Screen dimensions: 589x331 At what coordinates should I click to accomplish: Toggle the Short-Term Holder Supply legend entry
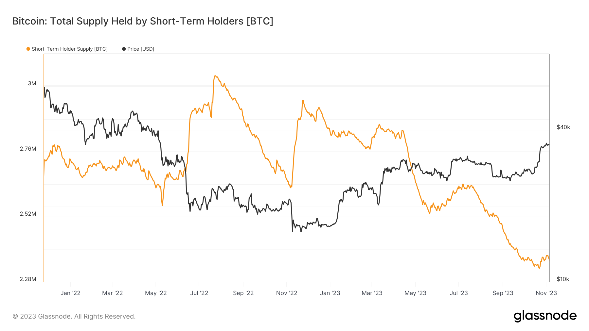point(67,49)
